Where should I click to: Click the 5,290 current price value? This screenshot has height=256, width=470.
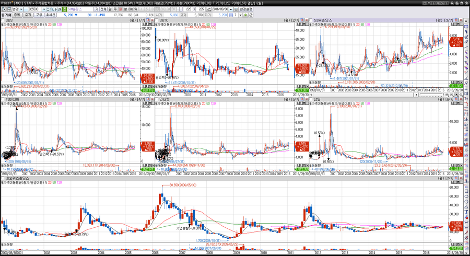(x=68, y=15)
